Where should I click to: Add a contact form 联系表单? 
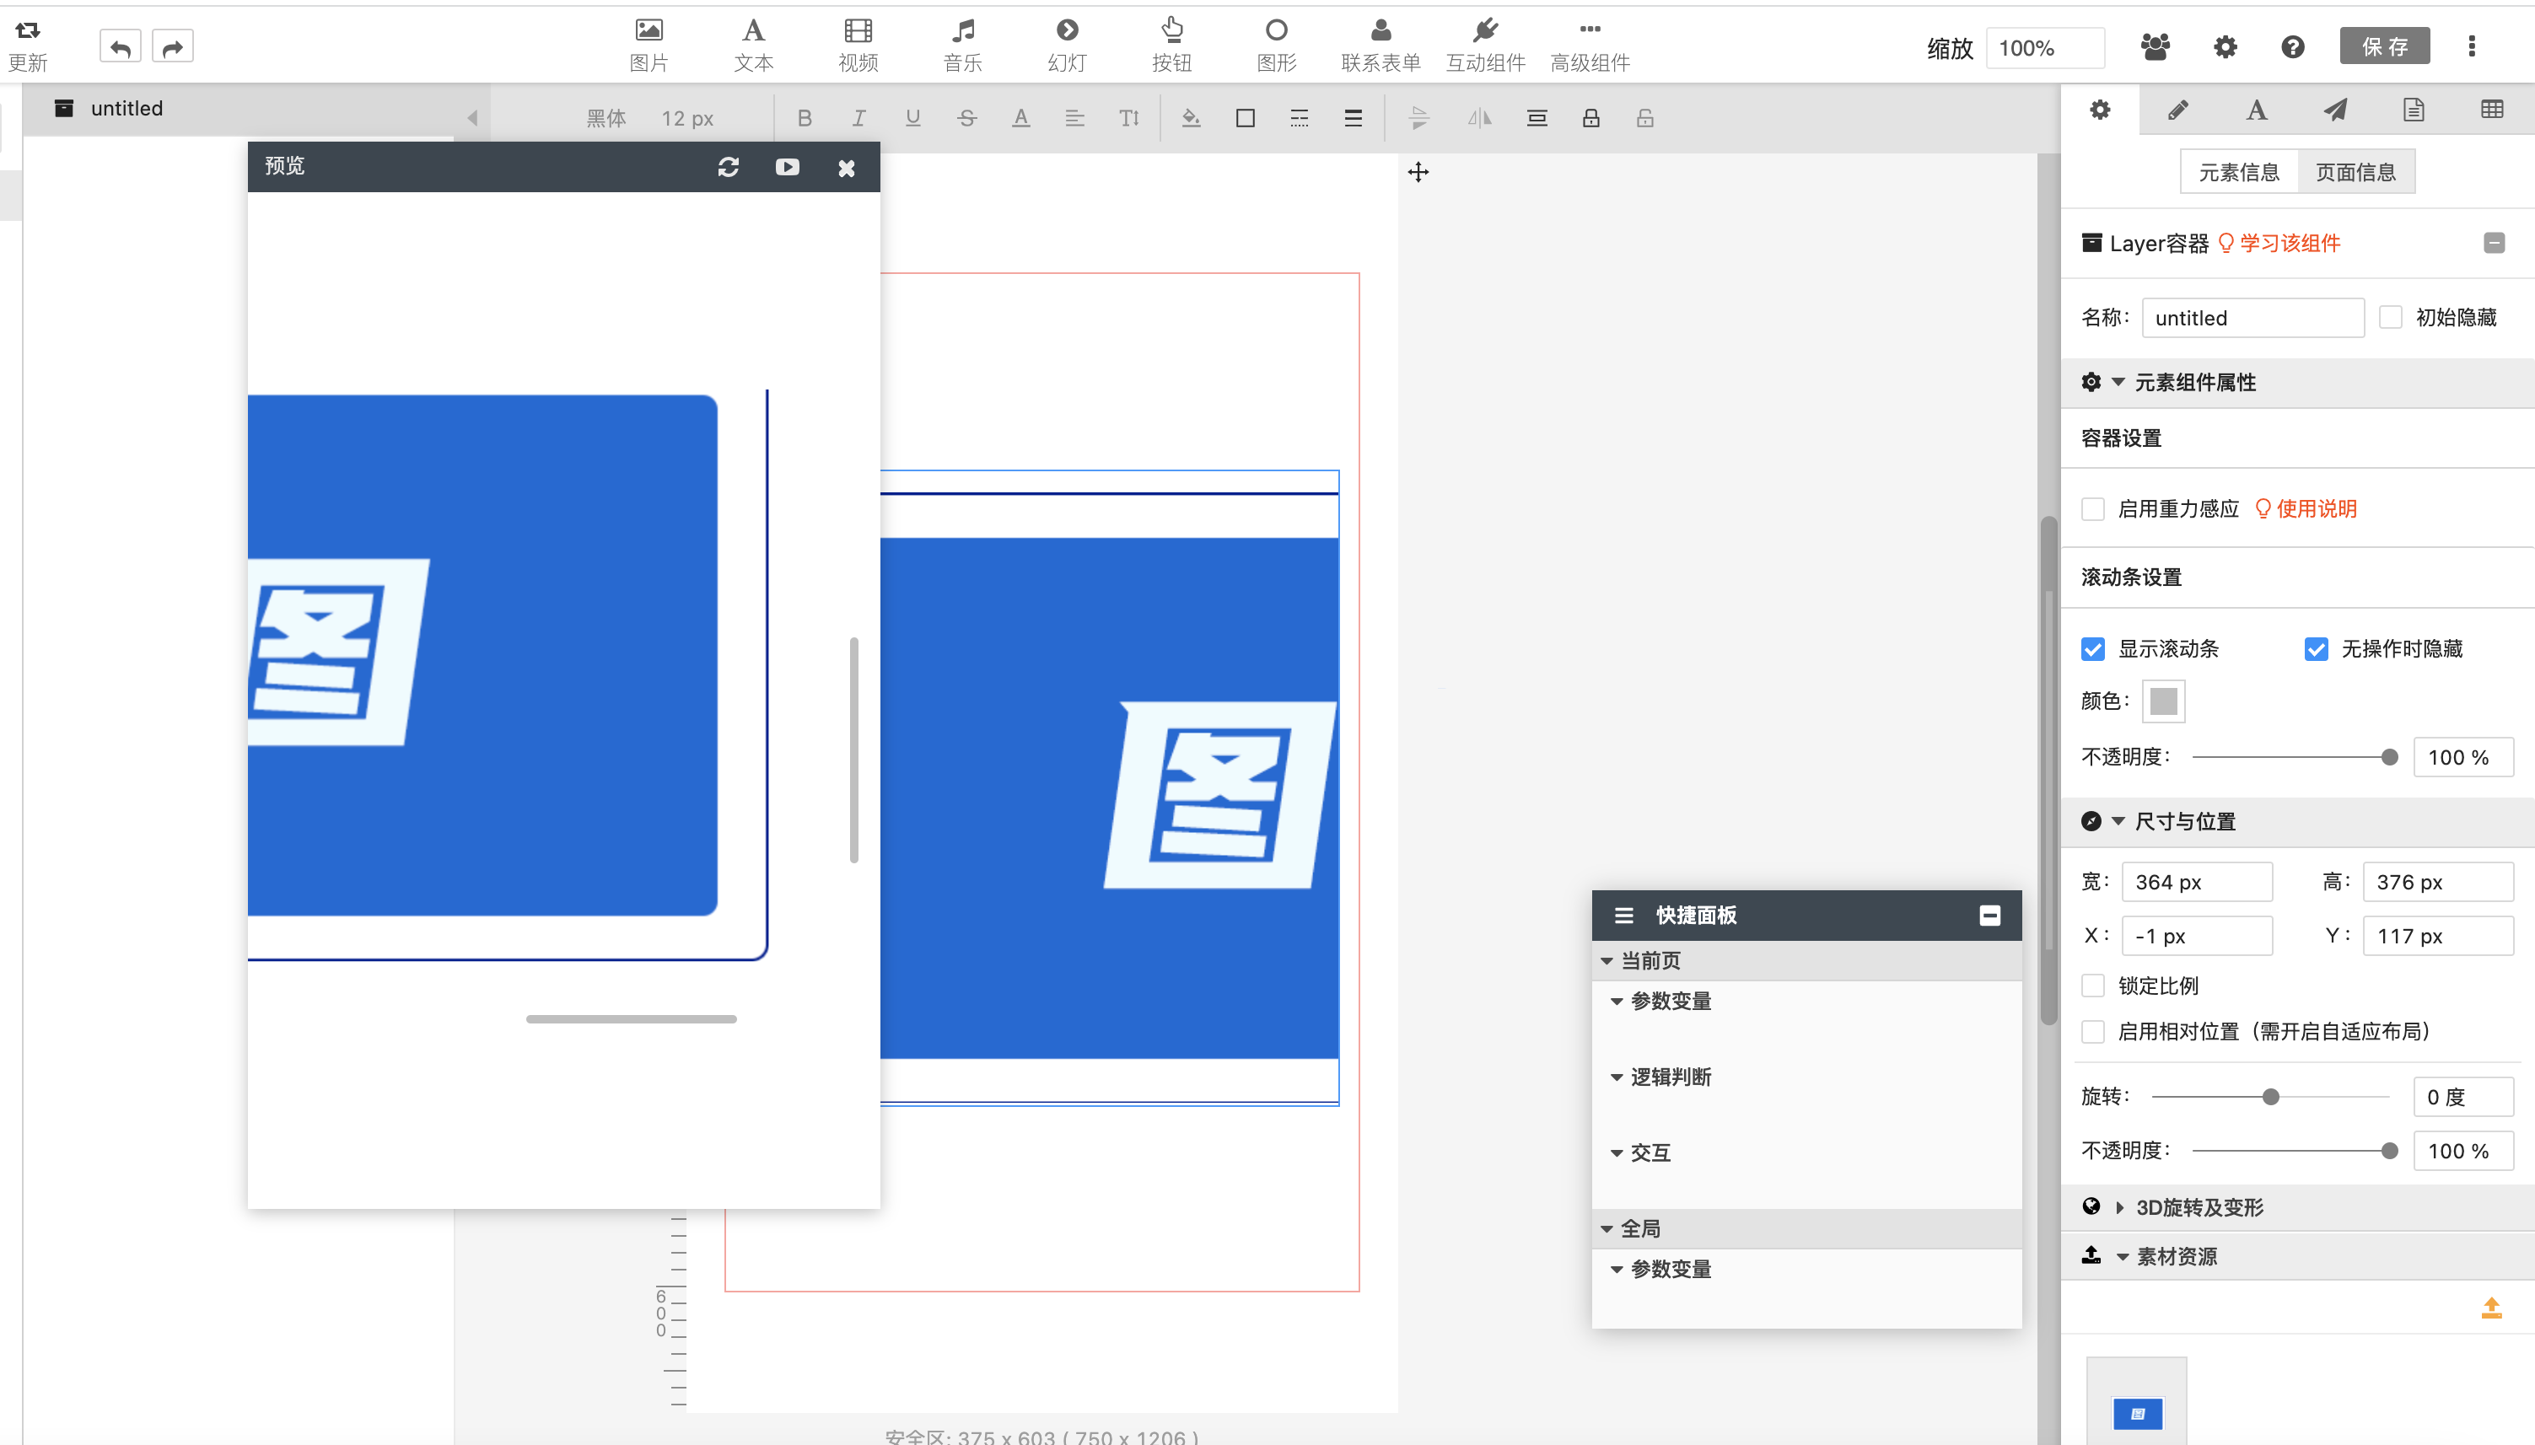coord(1381,45)
